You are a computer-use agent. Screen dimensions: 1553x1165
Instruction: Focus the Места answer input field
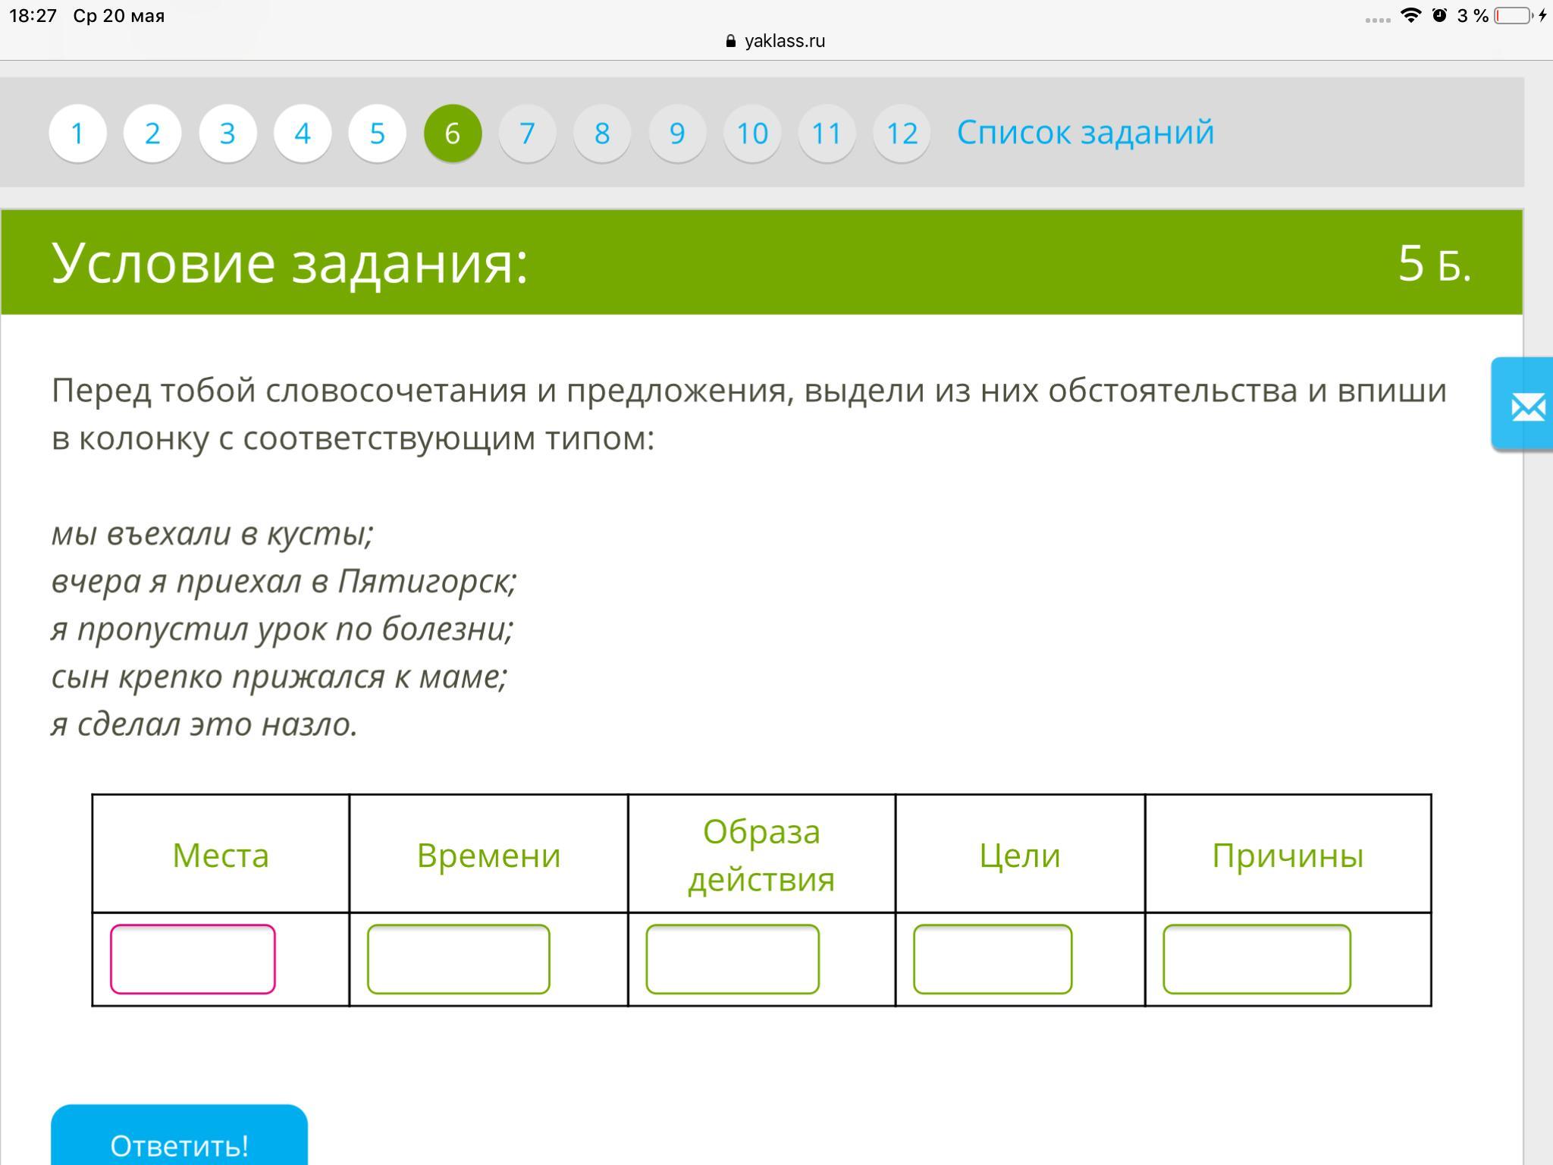click(x=193, y=959)
